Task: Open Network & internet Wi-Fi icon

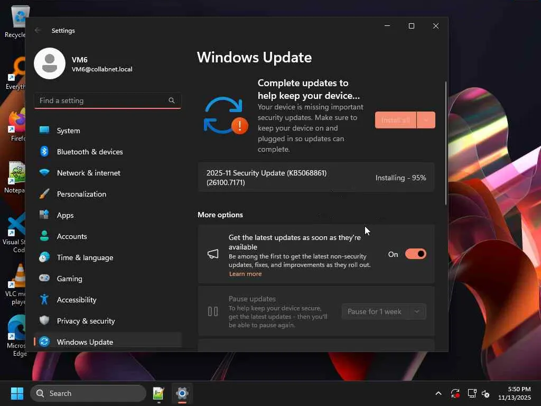Action: (44, 172)
